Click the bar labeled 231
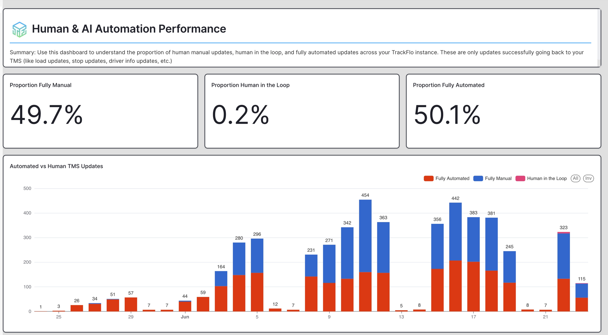 (311, 283)
